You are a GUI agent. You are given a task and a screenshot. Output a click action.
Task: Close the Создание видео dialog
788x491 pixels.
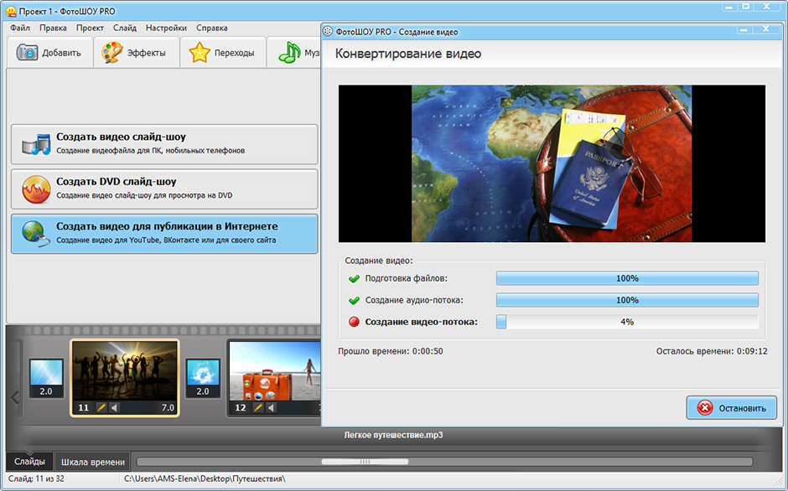point(766,29)
